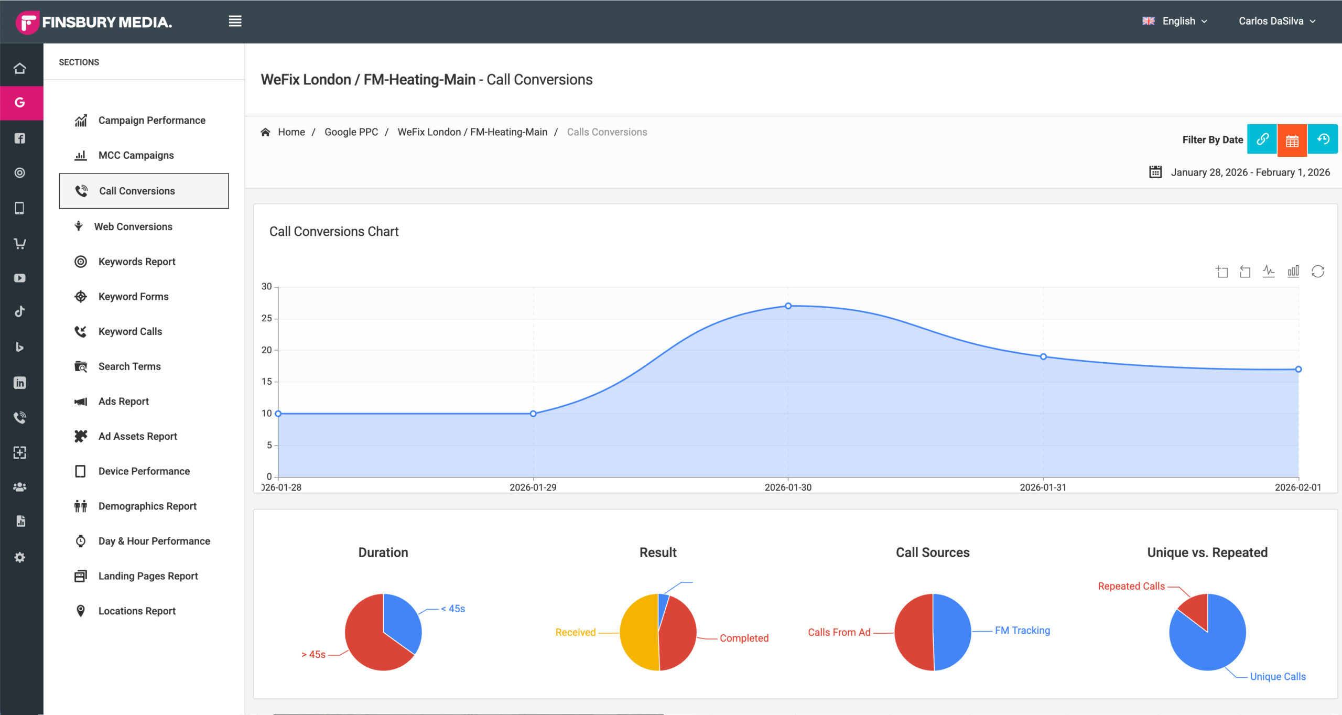Click the history date filter button
This screenshot has width=1342, height=715.
pos(1323,139)
